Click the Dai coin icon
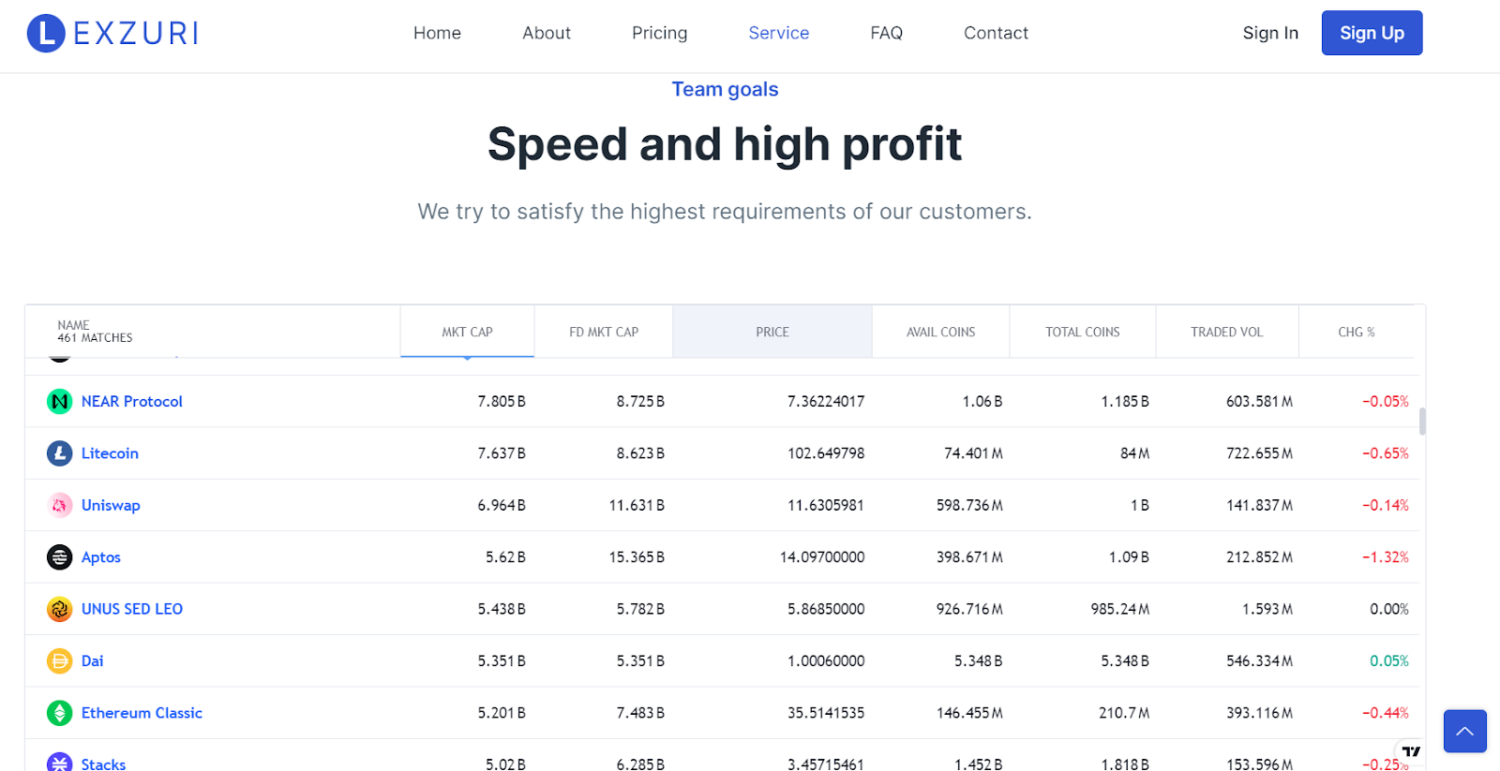 click(x=60, y=661)
